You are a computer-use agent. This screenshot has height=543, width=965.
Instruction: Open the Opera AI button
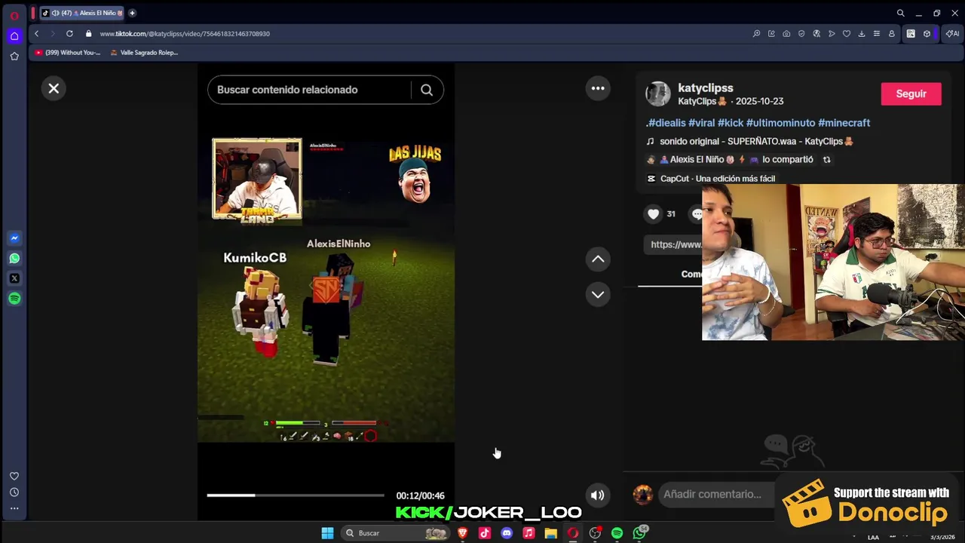coord(952,33)
